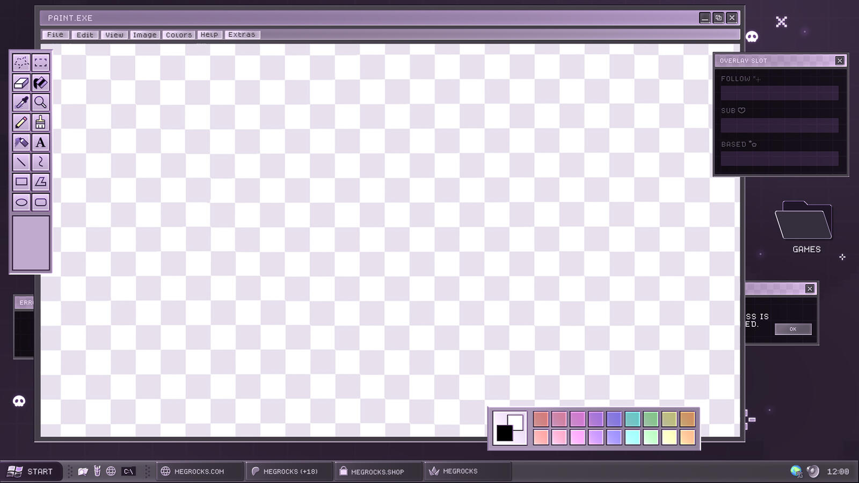
Task: Pick the cyan swatch in bottom palette row
Action: tap(632, 437)
